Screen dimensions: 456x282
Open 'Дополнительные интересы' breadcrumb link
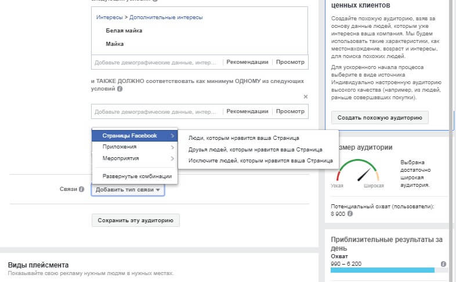coord(166,17)
